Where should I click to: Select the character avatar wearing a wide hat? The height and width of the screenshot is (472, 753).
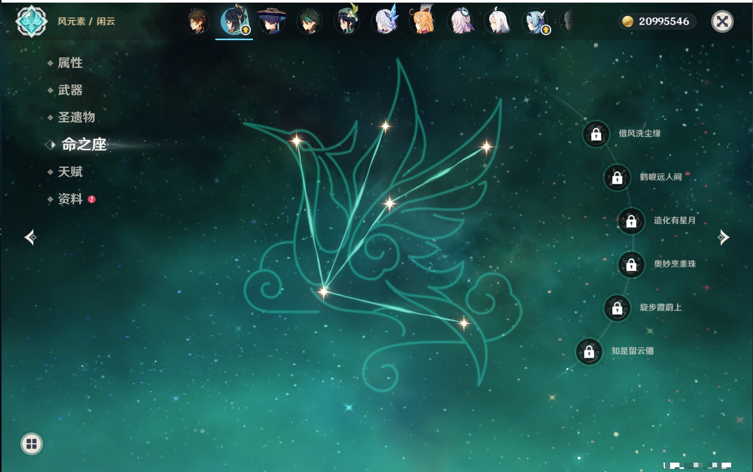point(272,22)
